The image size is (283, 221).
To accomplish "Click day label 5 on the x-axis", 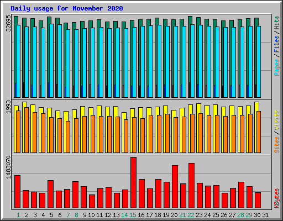I will tap(51, 215).
